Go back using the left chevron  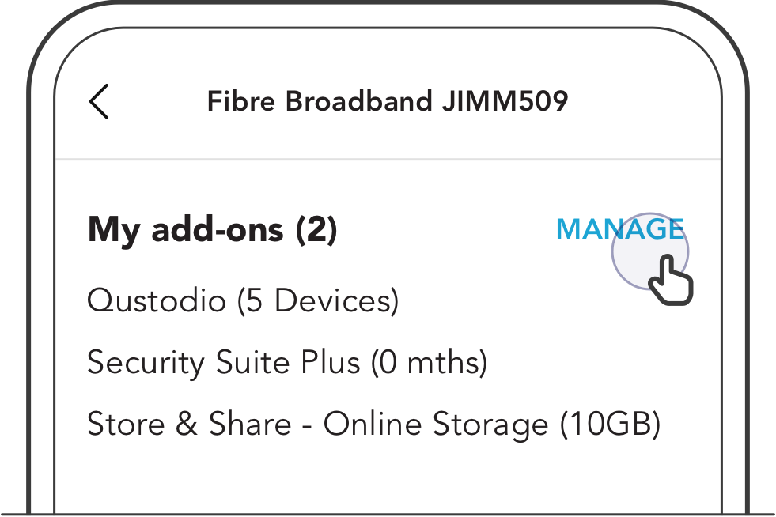(99, 101)
